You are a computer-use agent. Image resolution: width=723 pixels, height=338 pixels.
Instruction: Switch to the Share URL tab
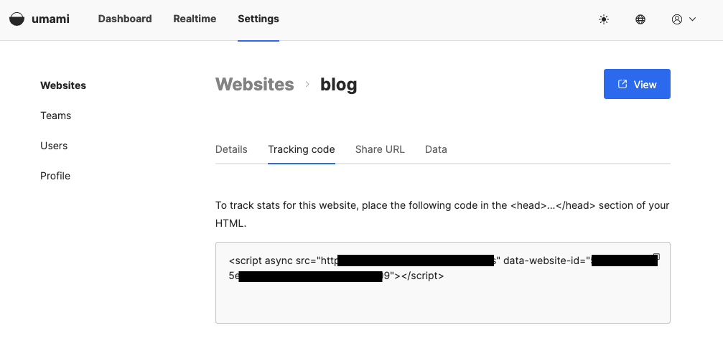(380, 149)
